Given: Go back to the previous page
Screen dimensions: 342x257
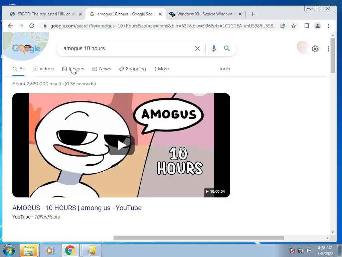Looking at the screenshot, I should [x=10, y=26].
